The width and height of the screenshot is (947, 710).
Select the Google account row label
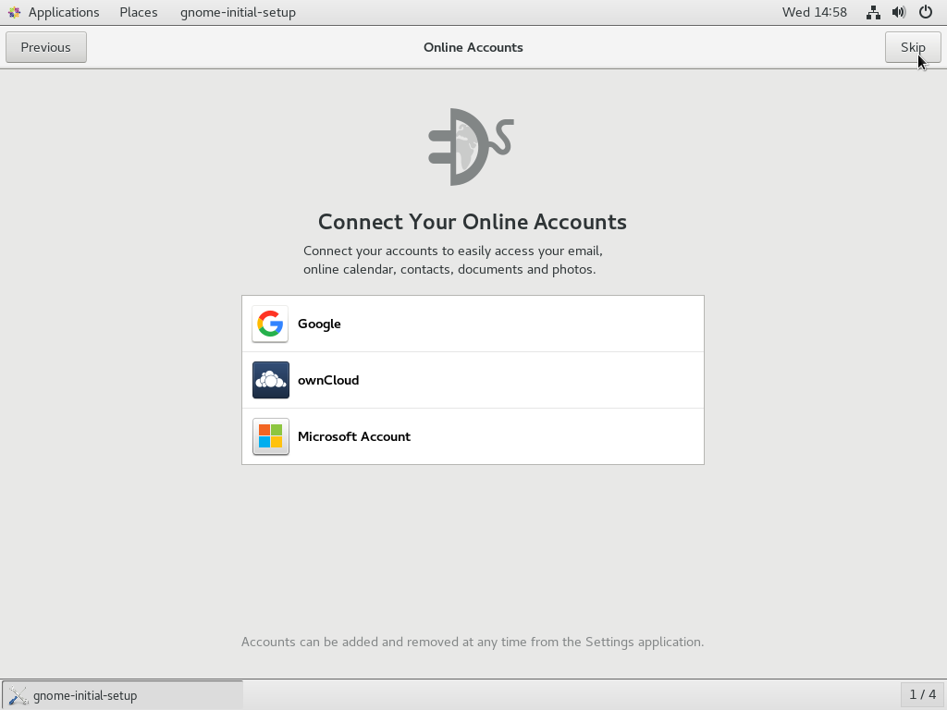[319, 324]
